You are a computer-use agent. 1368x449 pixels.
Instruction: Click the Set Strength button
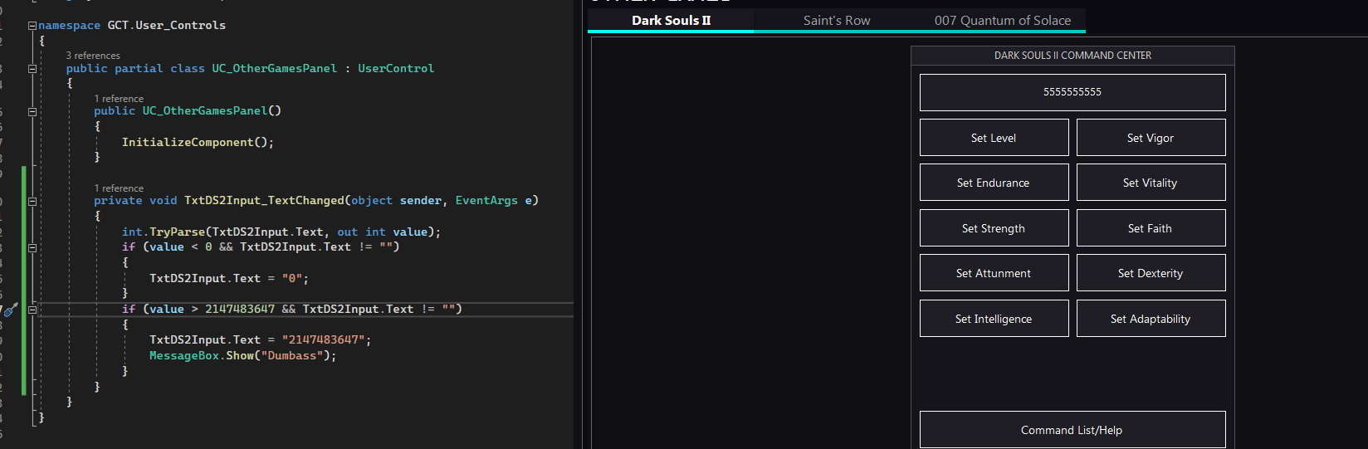coord(994,228)
